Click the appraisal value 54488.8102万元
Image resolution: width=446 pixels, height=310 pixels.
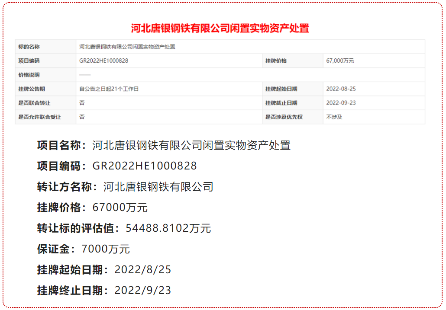click(168, 228)
